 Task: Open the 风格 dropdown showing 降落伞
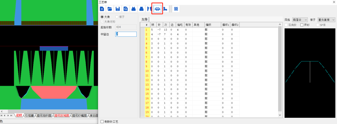tap(300, 20)
